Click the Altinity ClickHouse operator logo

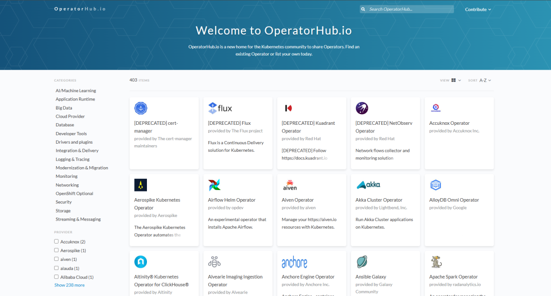[x=141, y=262]
